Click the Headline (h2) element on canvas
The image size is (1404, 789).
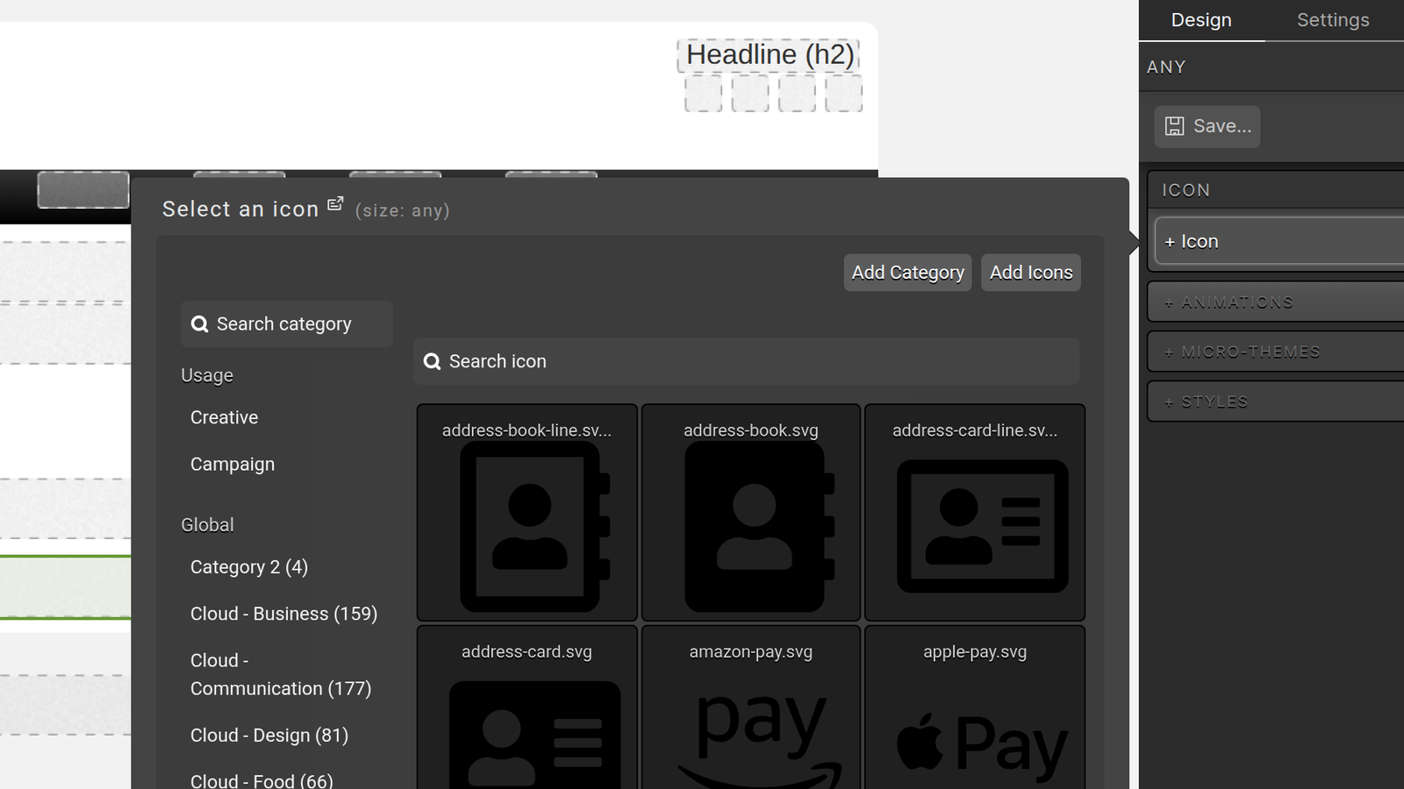click(x=769, y=55)
